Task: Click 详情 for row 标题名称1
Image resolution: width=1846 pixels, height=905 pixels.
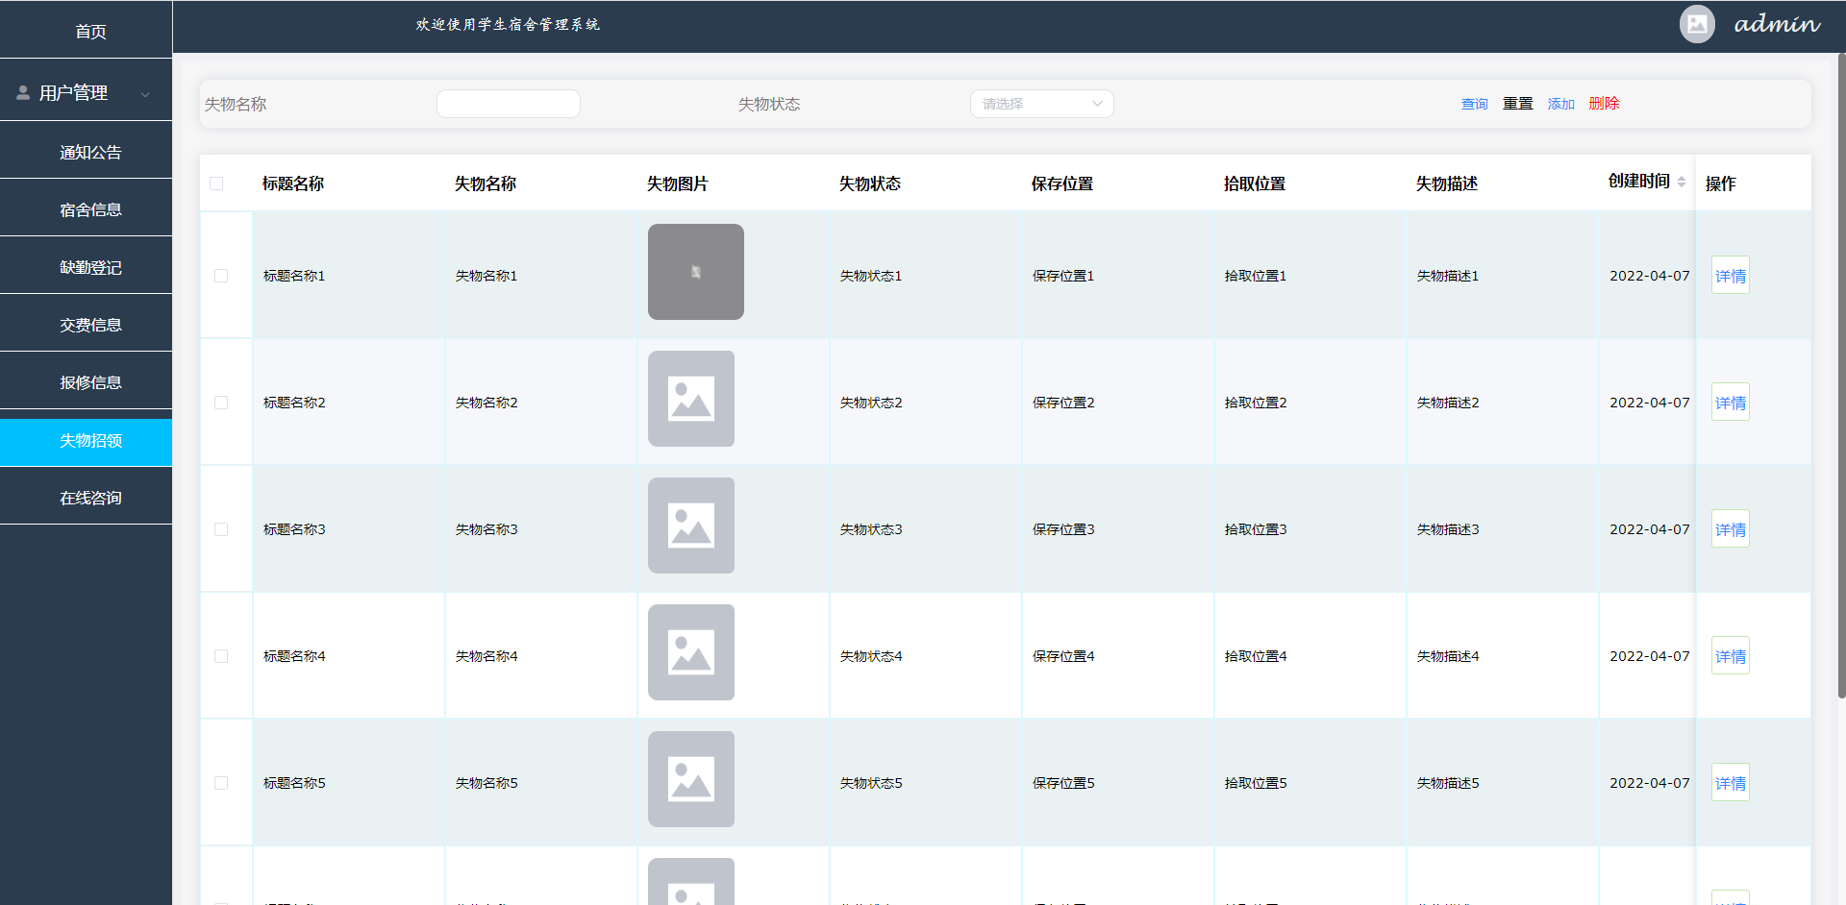Action: tap(1731, 276)
